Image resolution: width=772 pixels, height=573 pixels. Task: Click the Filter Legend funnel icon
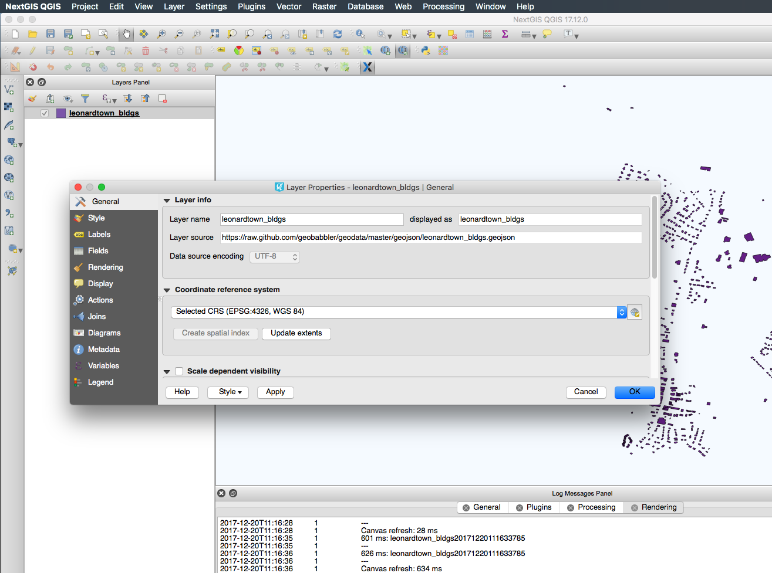85,99
